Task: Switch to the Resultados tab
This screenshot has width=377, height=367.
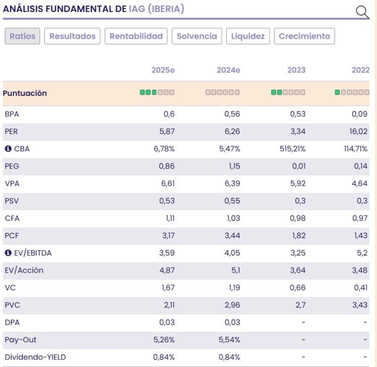Action: [x=73, y=36]
